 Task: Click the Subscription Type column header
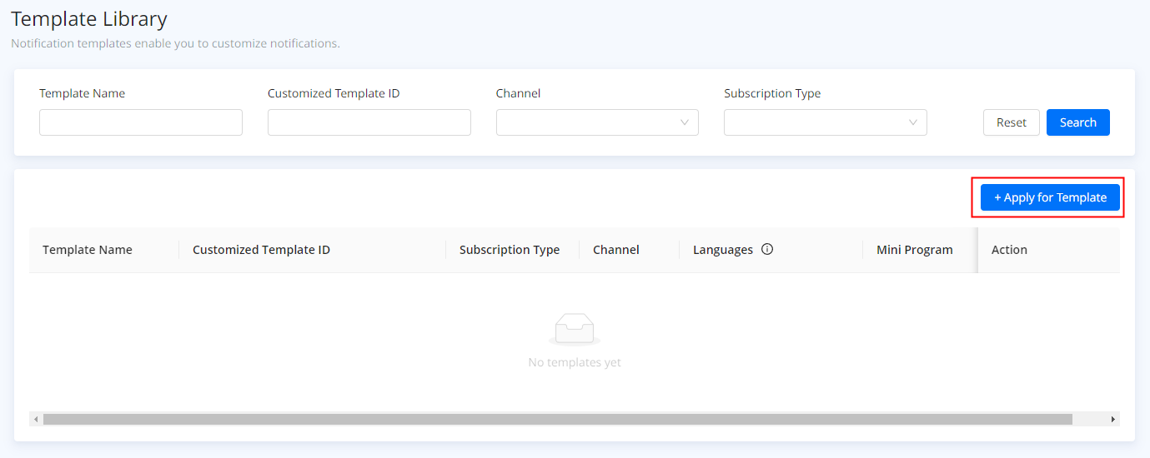coord(510,250)
